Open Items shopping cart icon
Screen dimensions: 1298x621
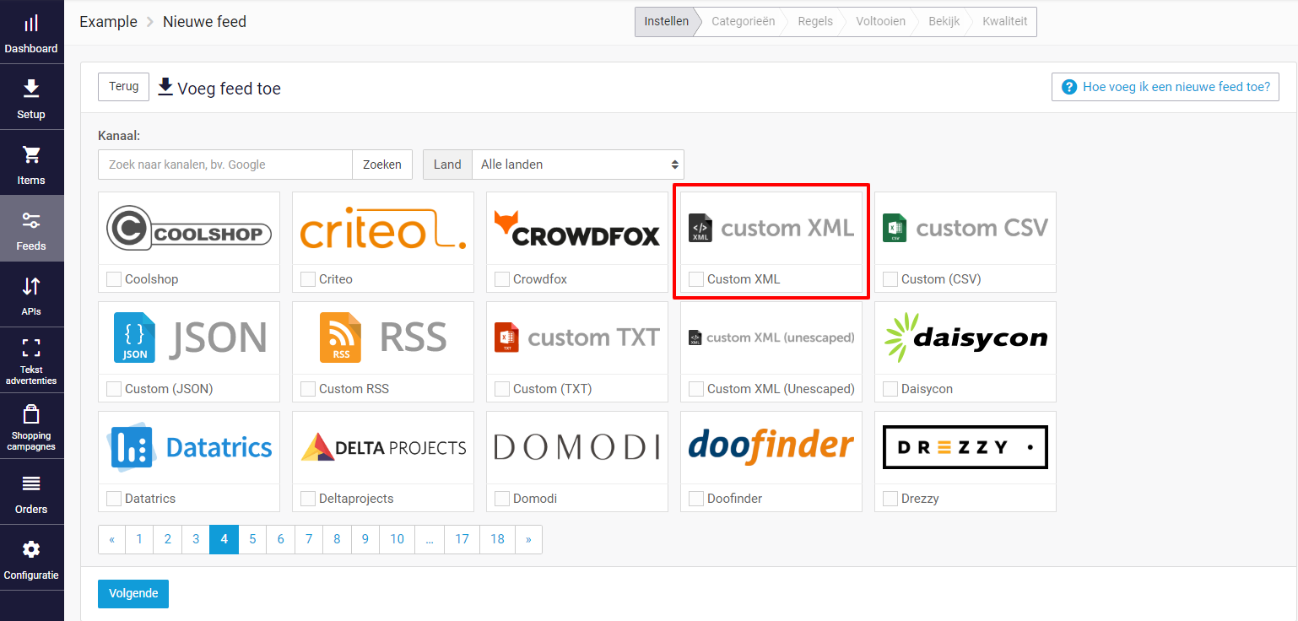click(x=31, y=154)
